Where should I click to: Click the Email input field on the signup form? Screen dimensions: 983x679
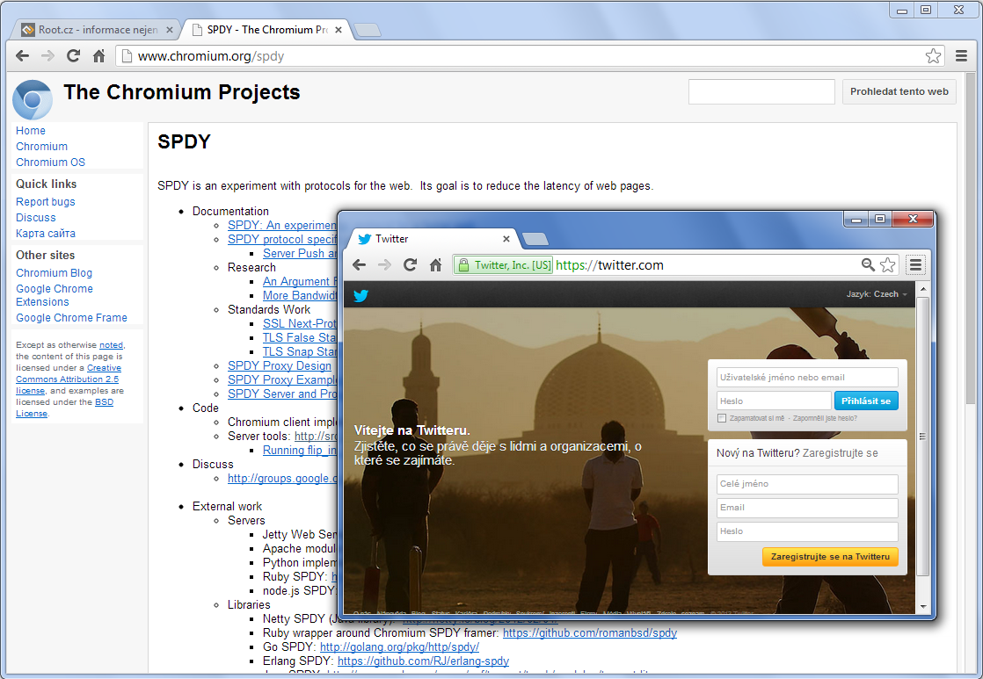coord(806,508)
